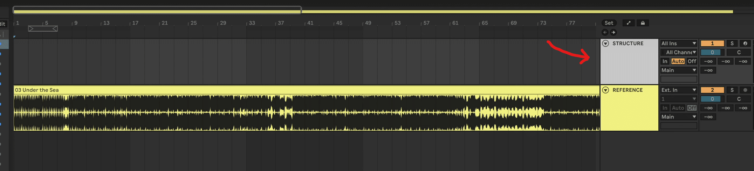Click the Set locator button

[609, 23]
